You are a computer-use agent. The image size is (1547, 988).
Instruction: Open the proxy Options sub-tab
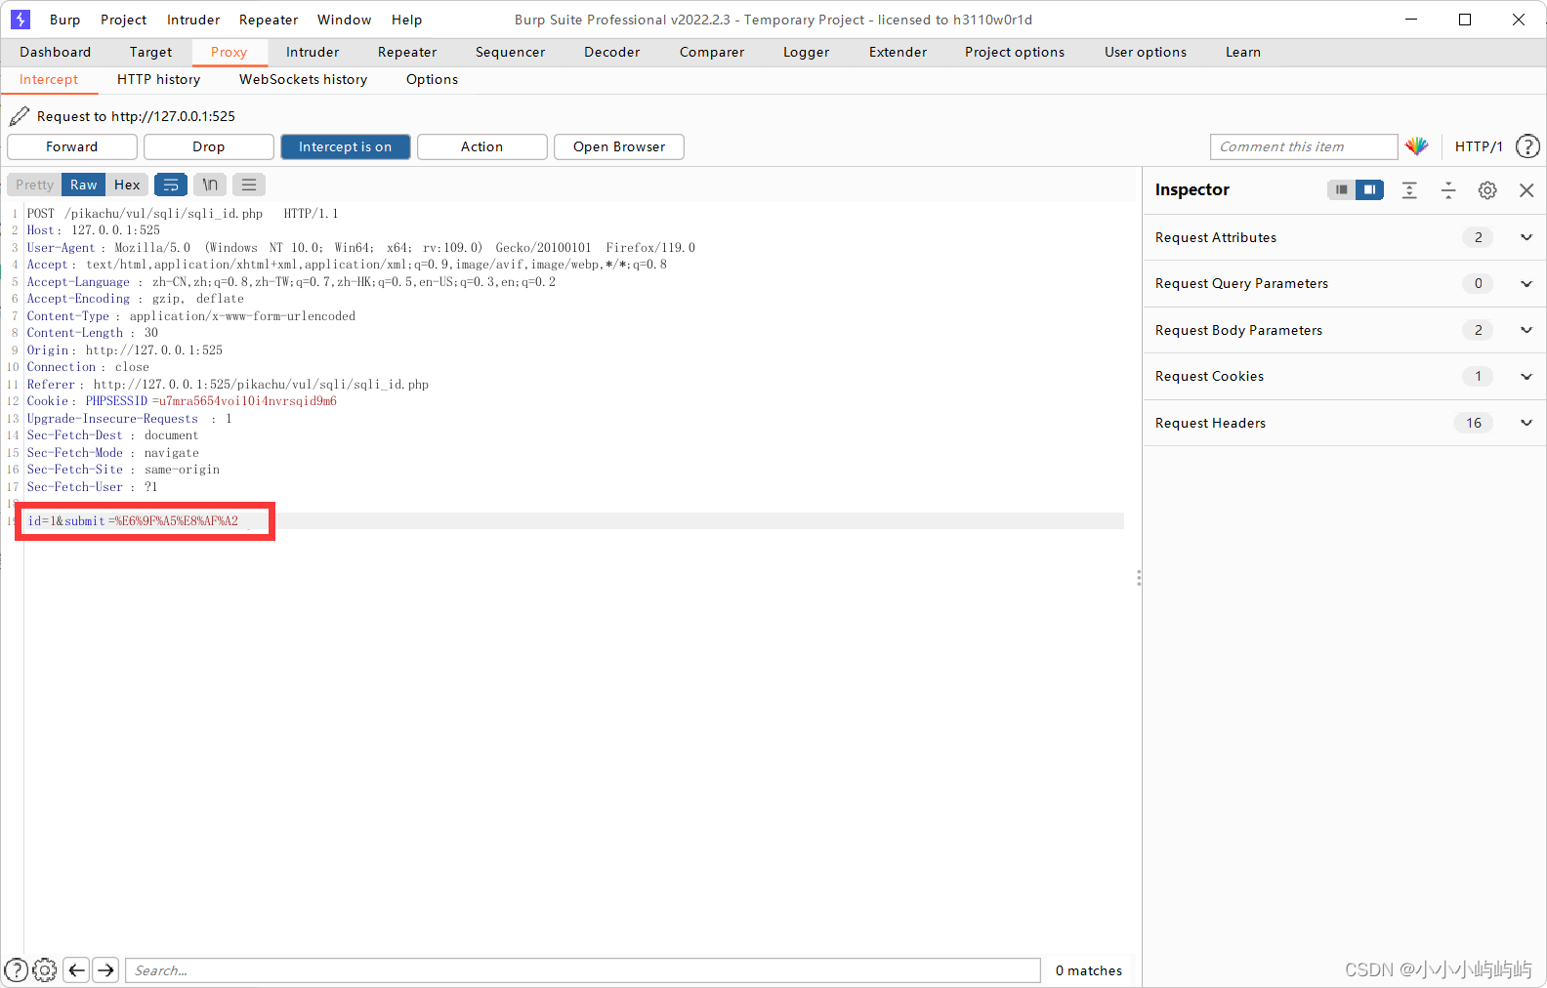pyautogui.click(x=433, y=79)
